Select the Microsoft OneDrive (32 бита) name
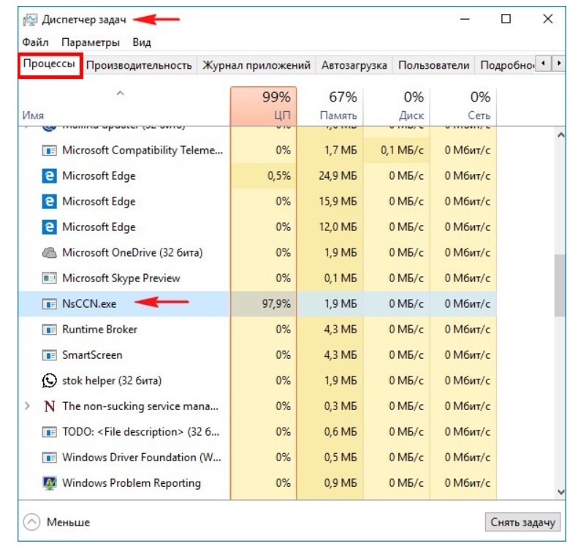 coord(132,253)
